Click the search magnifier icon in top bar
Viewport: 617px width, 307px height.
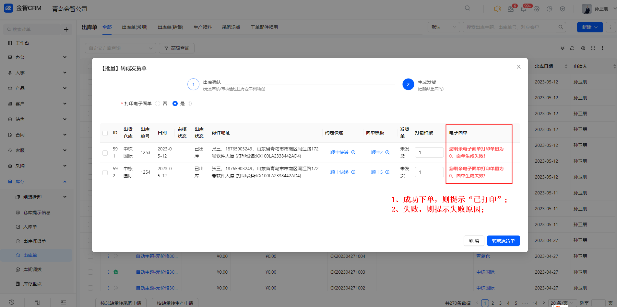(x=467, y=8)
